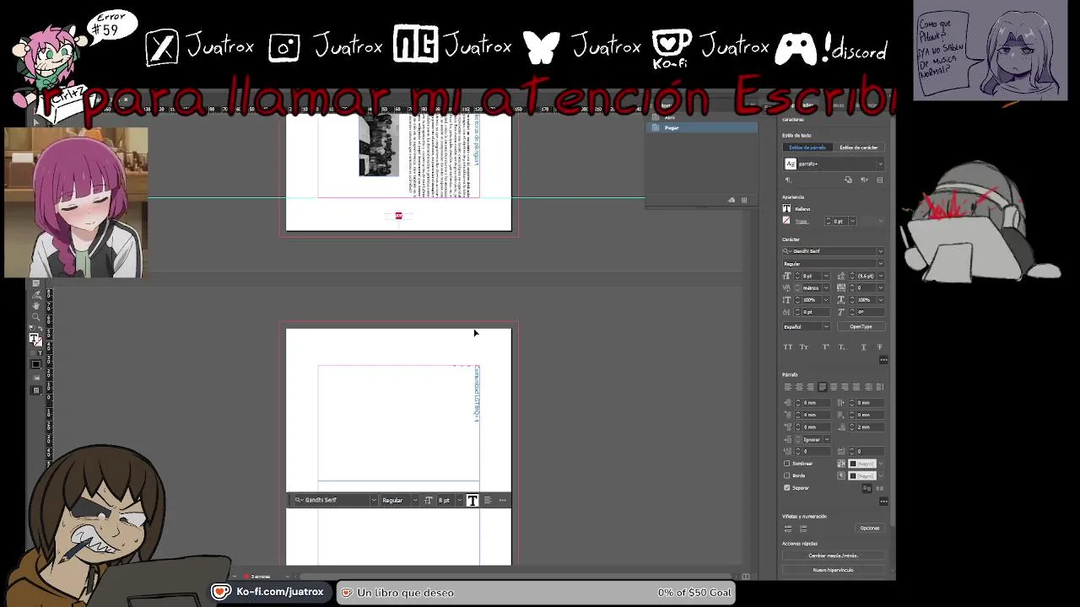Image resolution: width=1080 pixels, height=607 pixels.
Task: Click the T text color icon in floating bar
Action: 472,500
